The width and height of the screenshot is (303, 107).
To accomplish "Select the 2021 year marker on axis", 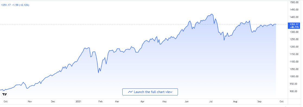I will [78, 101].
